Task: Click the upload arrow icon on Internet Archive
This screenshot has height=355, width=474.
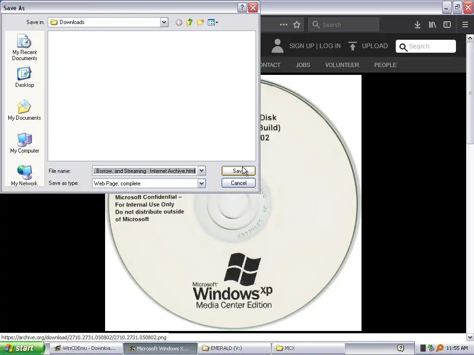Action: [x=352, y=46]
